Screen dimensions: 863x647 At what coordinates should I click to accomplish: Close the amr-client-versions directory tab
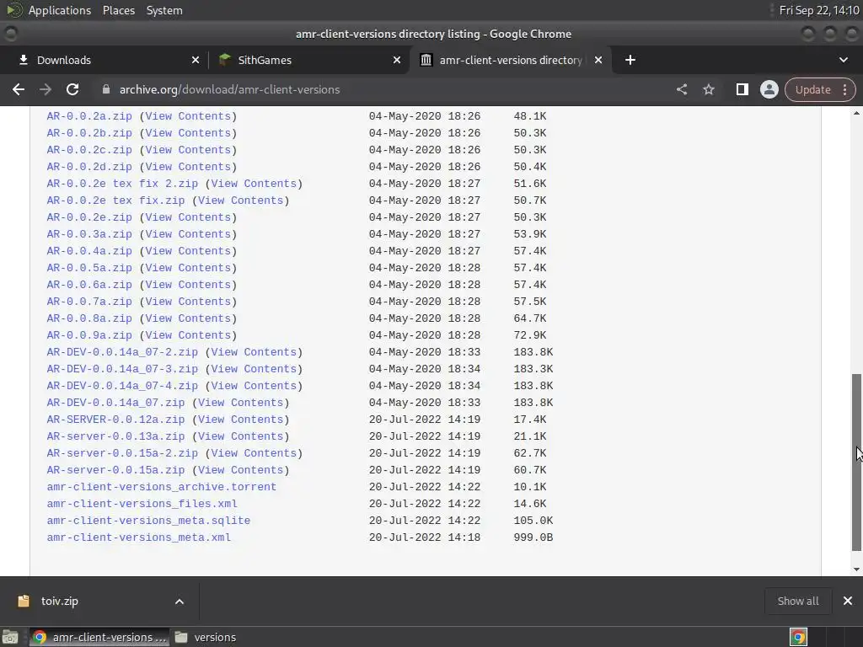[x=598, y=60]
